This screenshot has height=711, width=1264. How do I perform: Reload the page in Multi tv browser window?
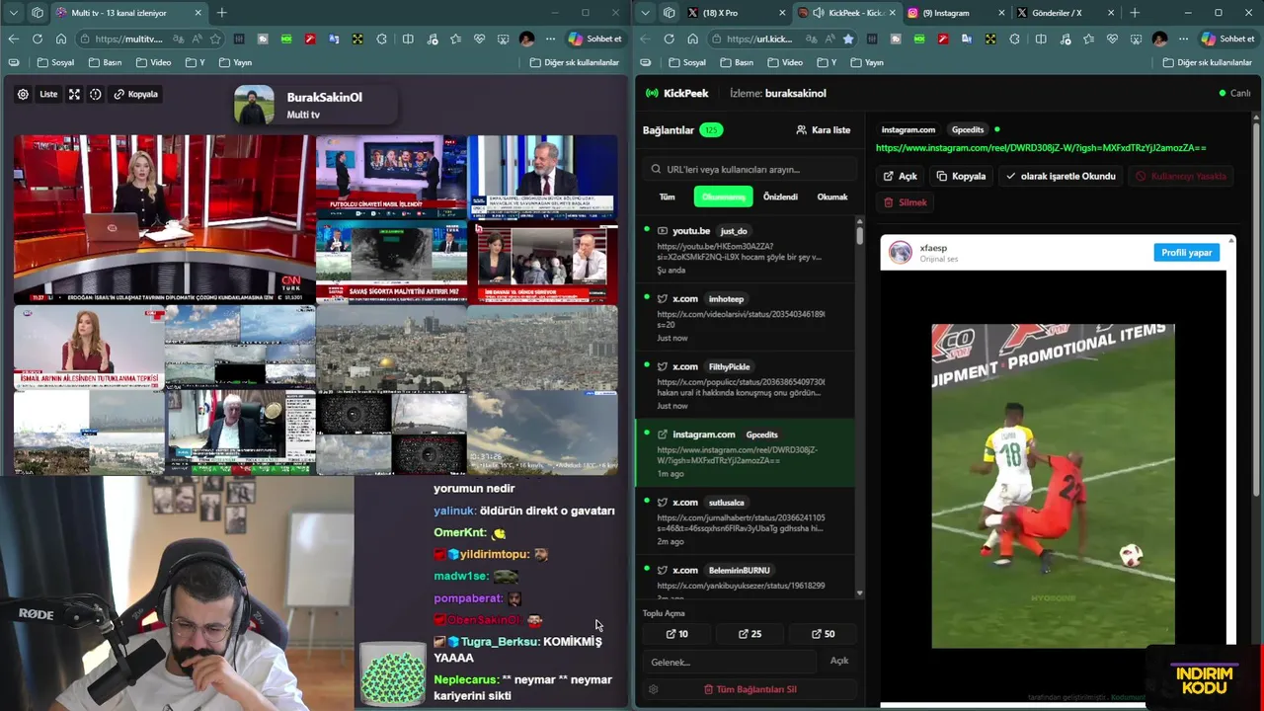(x=37, y=39)
